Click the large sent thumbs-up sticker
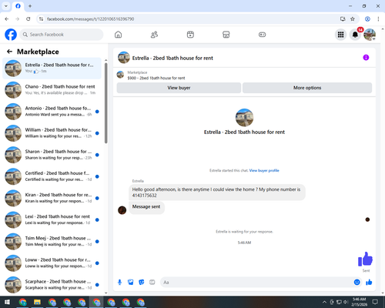385x308 pixels. (365, 259)
